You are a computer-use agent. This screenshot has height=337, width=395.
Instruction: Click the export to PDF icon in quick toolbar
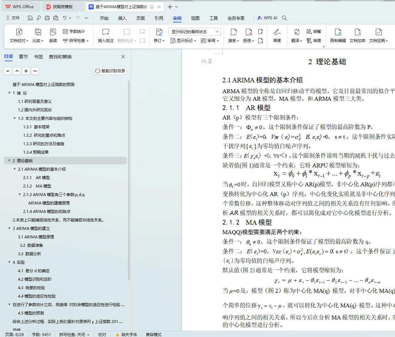coord(39,18)
